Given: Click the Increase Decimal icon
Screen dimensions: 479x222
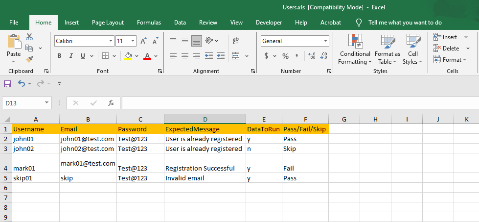Looking at the screenshot, I should pos(312,56).
